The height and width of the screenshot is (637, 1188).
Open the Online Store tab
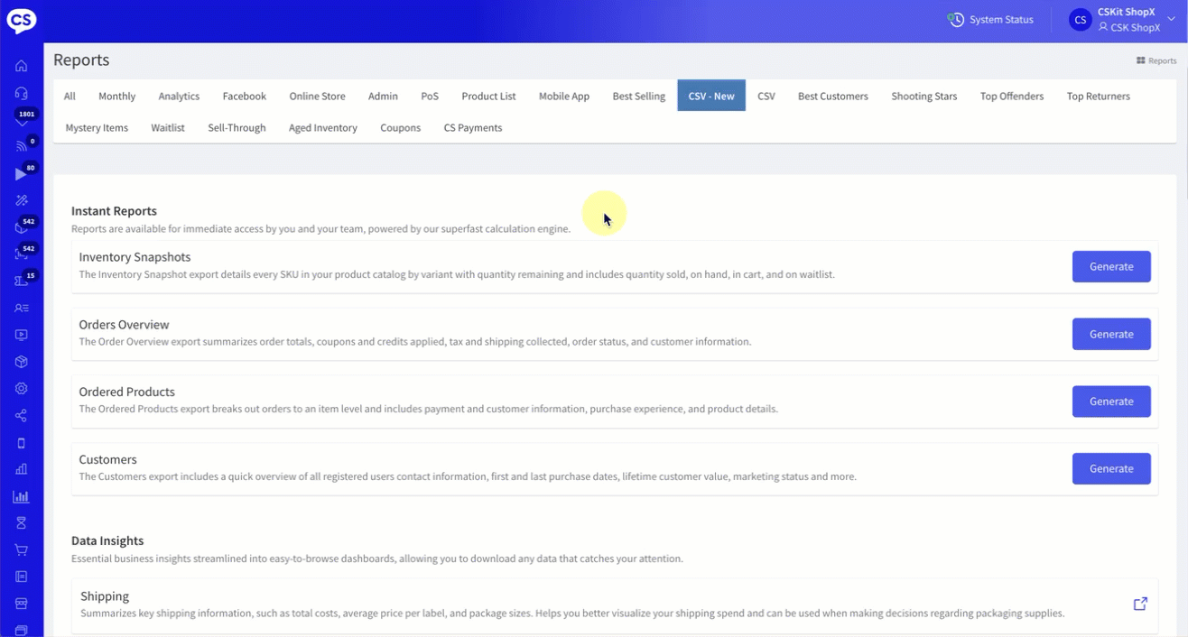tap(317, 96)
